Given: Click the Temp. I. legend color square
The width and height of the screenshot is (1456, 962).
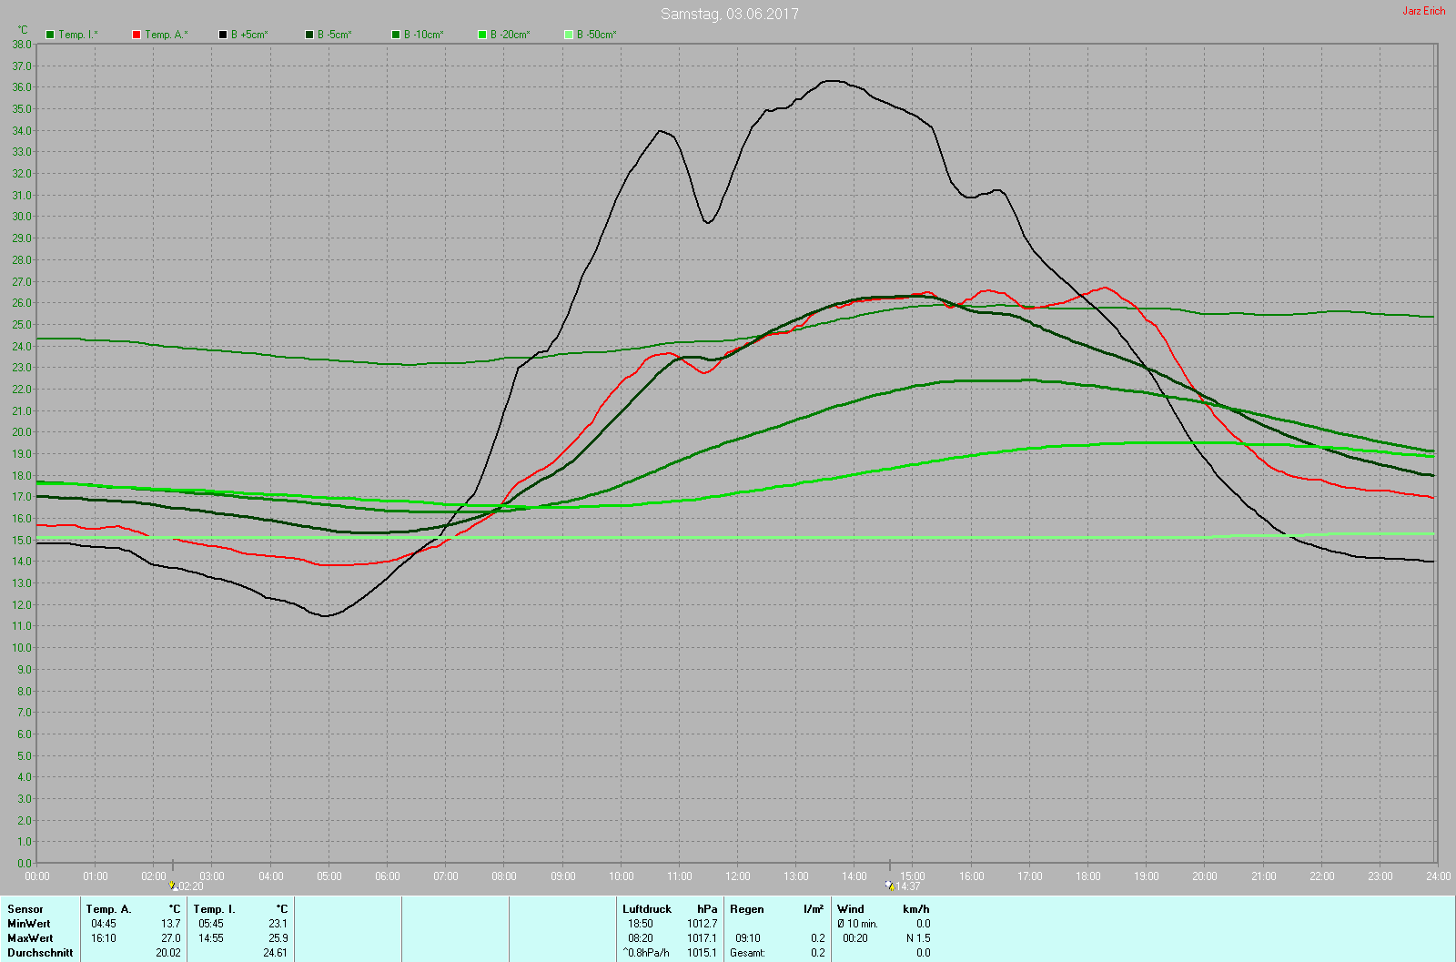Looking at the screenshot, I should (x=50, y=35).
